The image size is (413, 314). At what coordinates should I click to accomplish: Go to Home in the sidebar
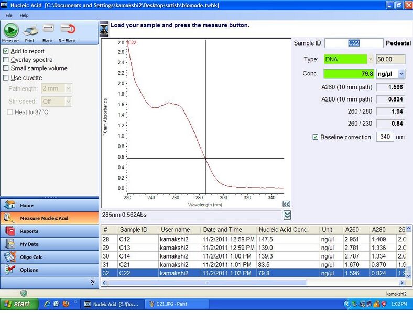[26, 205]
